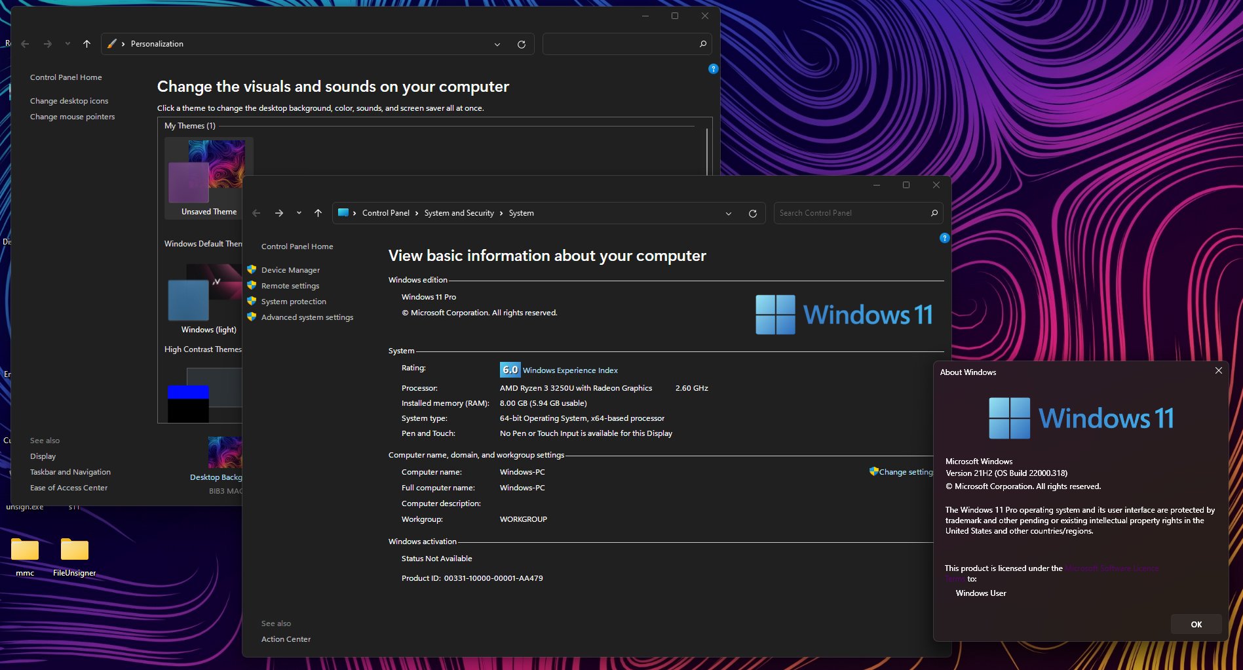Select Control Panel breadcrumb in System window
This screenshot has height=670, width=1243.
tap(385, 213)
